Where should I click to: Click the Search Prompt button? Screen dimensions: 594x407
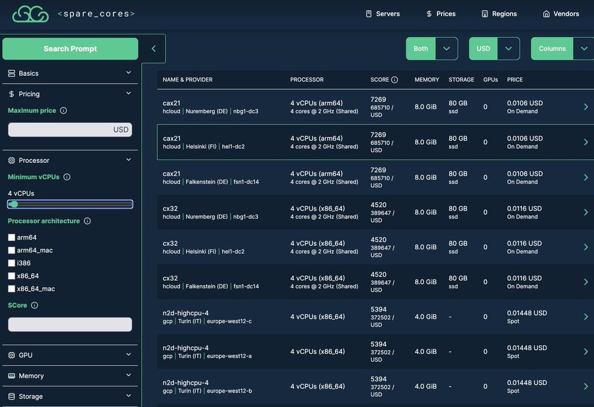pos(70,49)
